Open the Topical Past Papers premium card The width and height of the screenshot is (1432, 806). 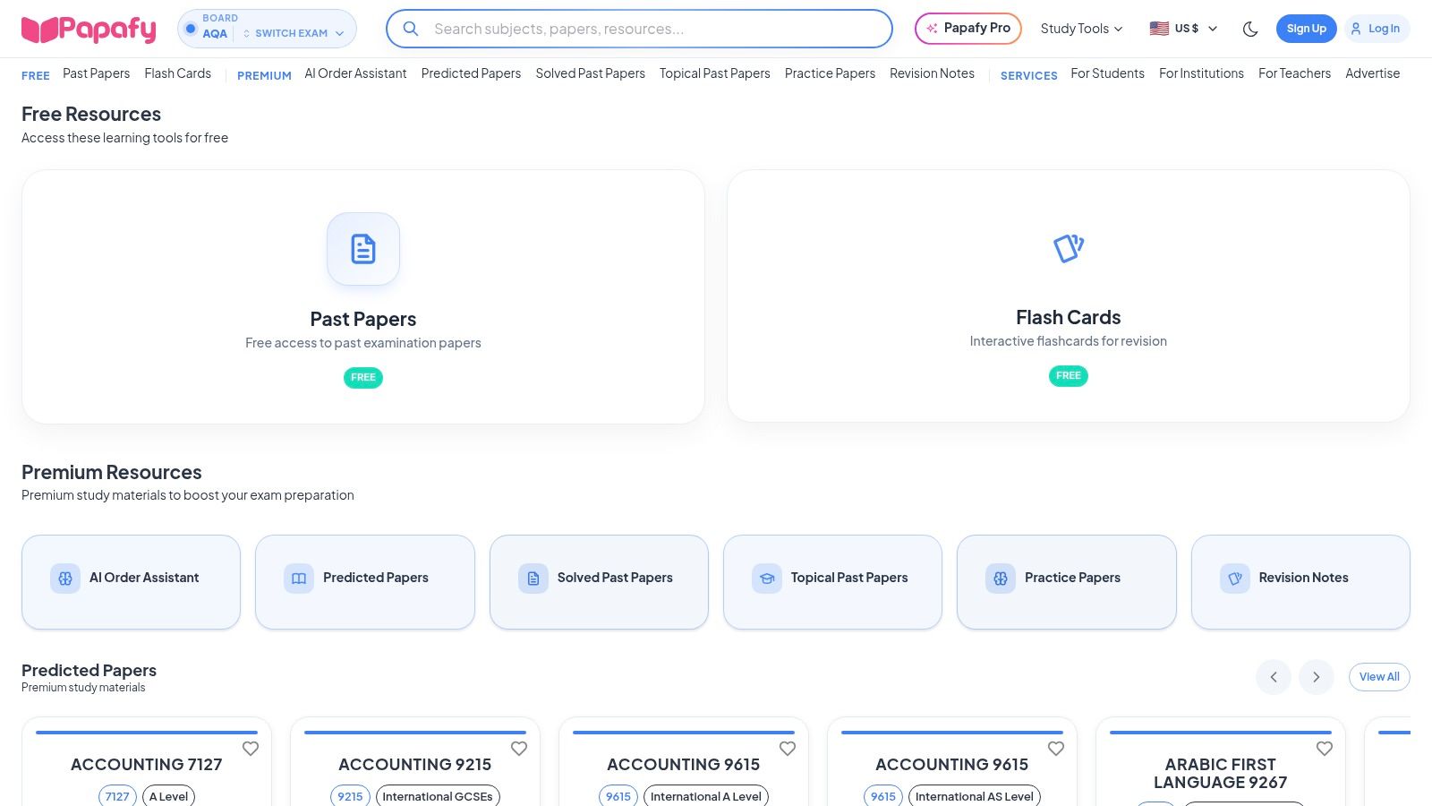tap(832, 582)
